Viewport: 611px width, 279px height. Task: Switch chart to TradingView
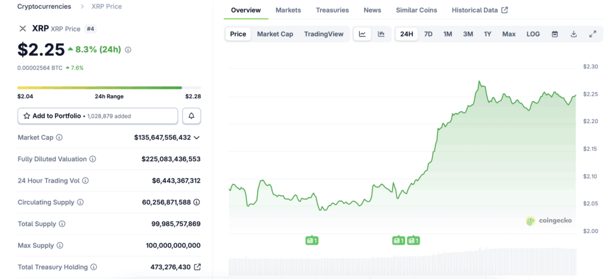point(324,34)
